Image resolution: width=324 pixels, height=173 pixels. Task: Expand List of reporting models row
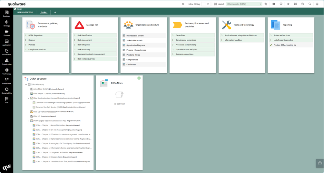tap(291, 40)
